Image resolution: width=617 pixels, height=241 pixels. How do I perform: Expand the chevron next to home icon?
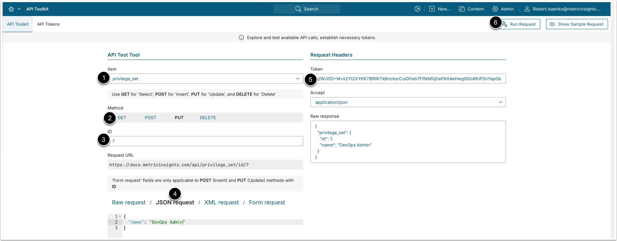[19, 9]
